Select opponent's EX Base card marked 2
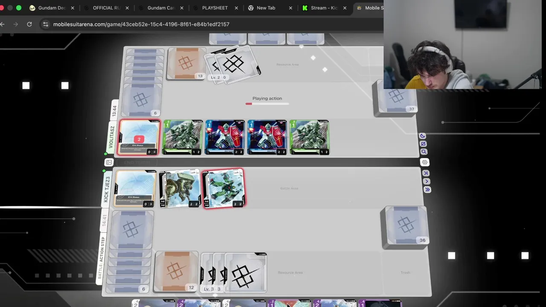Image resolution: width=546 pixels, height=307 pixels. pos(139,138)
